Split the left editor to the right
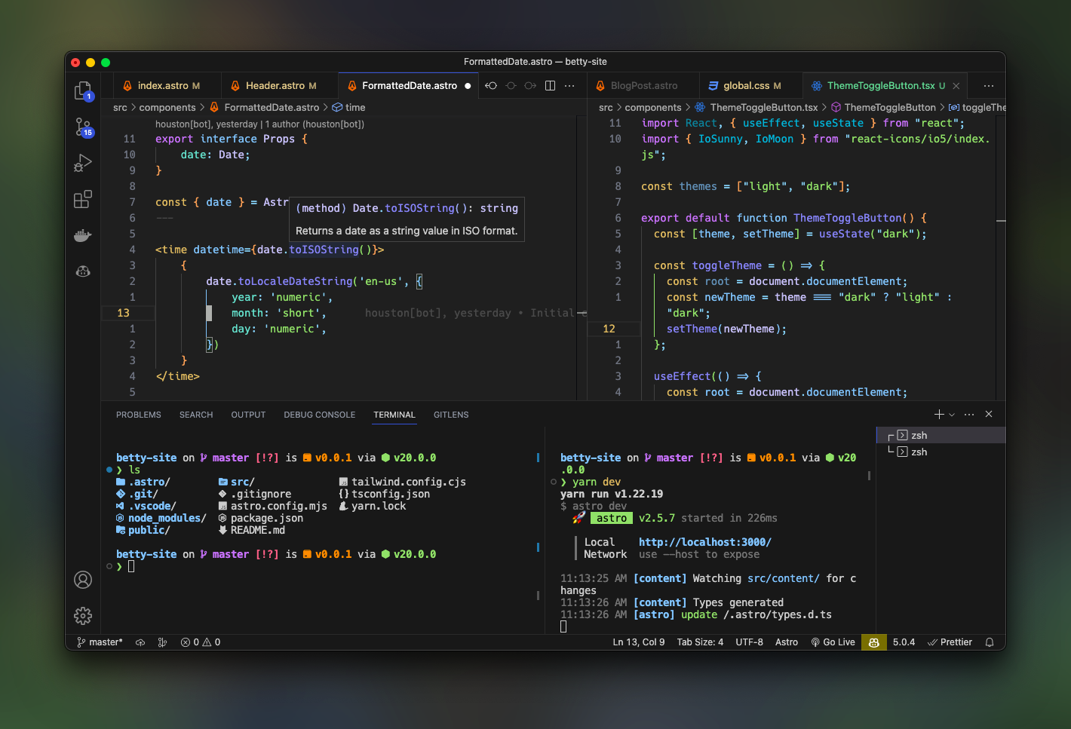 550,85
